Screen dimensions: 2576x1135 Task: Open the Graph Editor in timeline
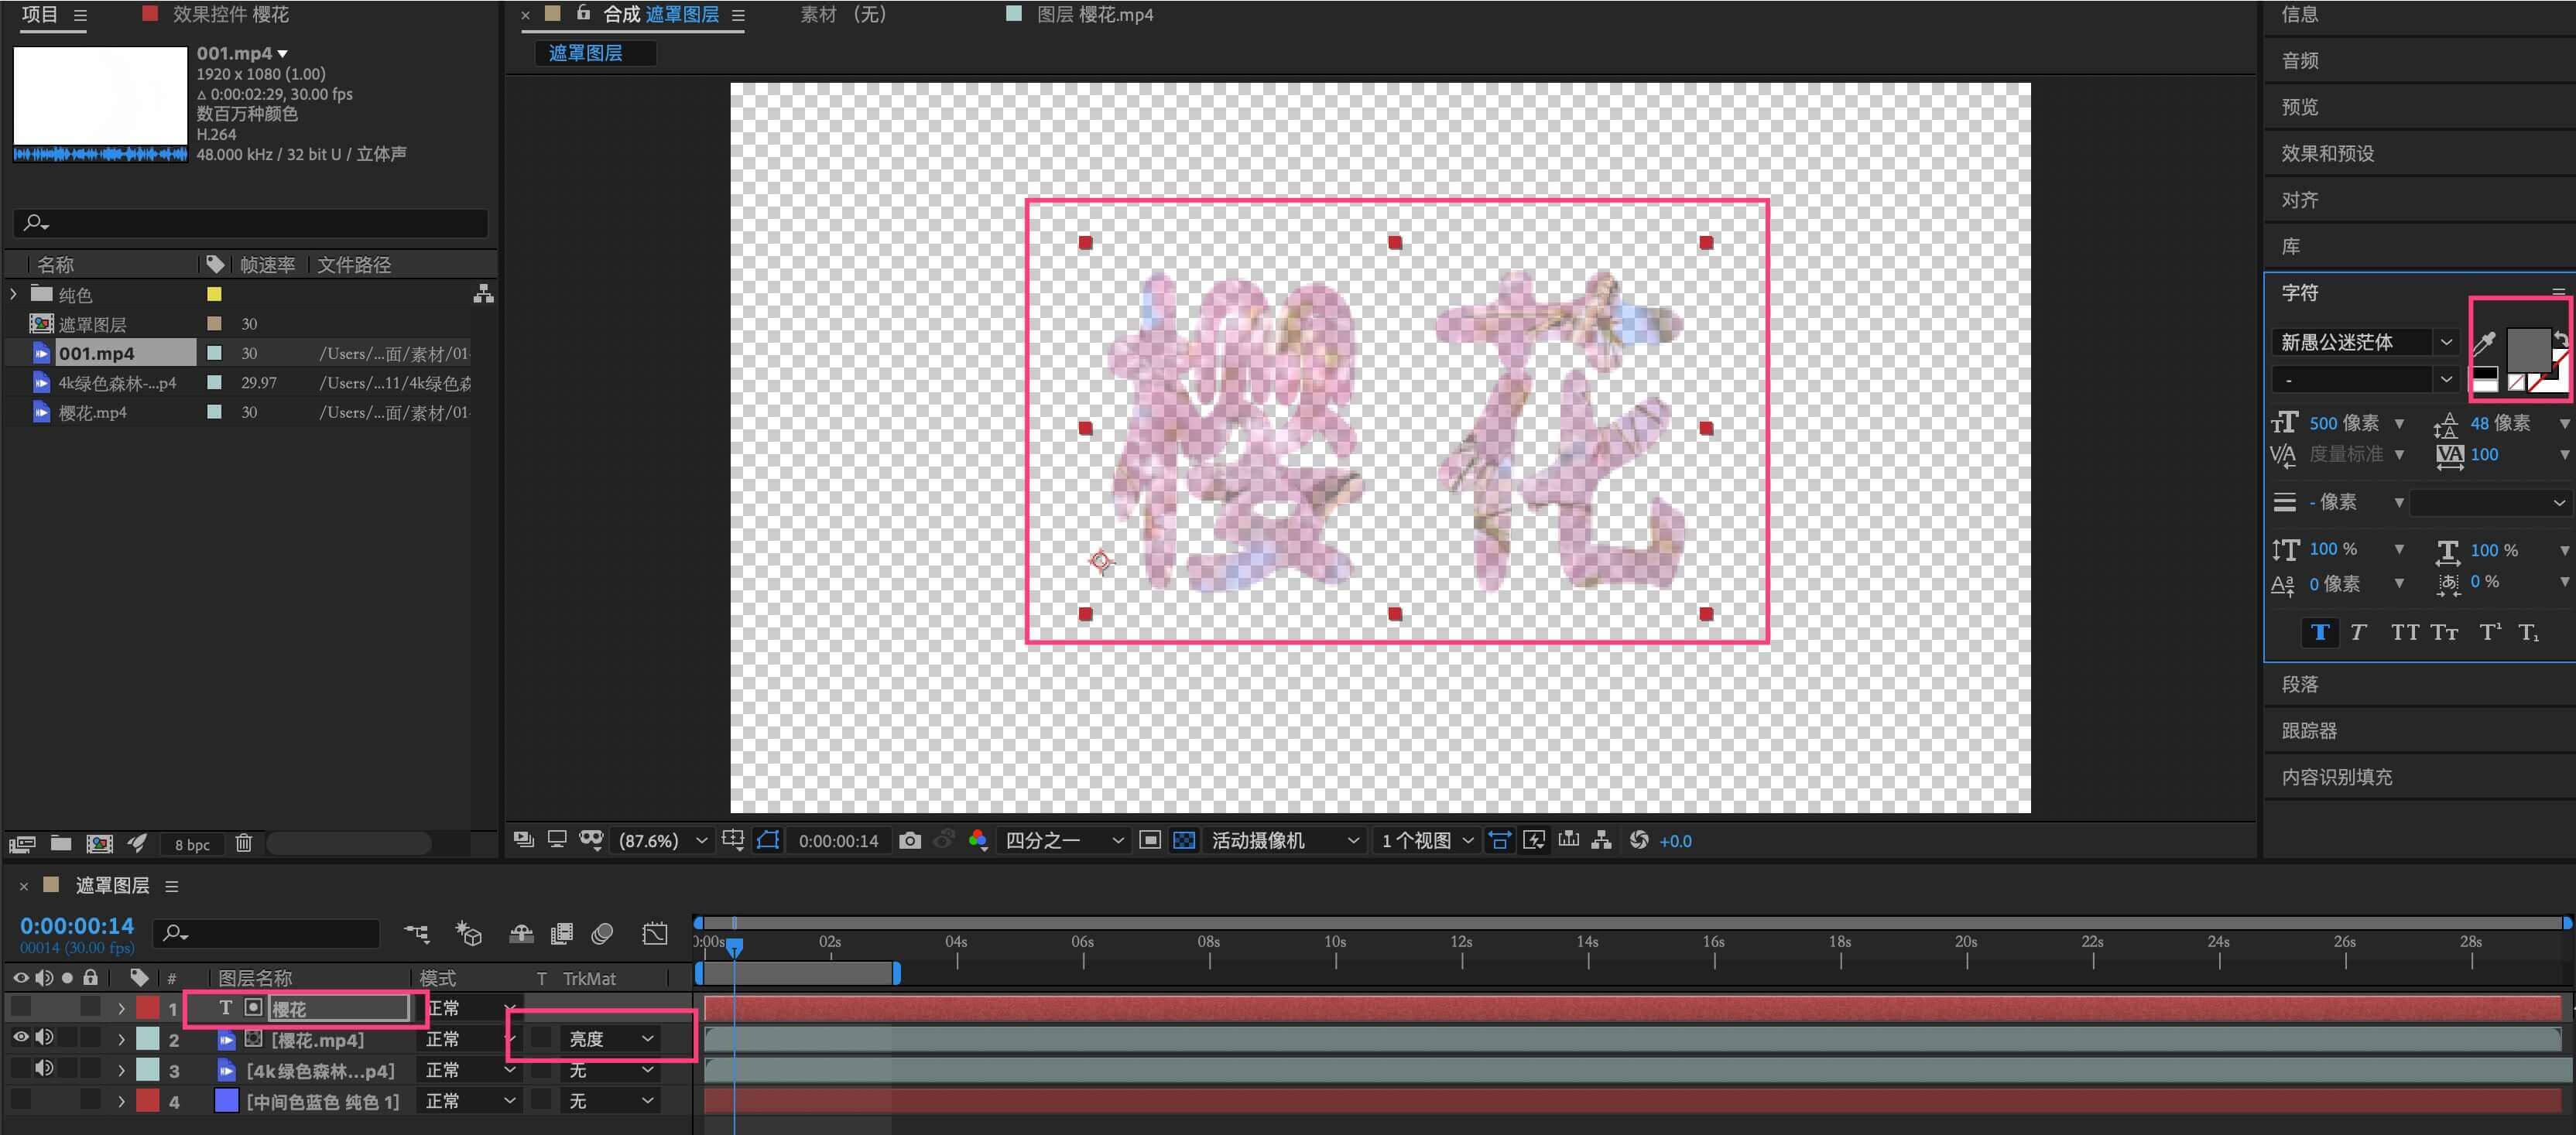[x=655, y=933]
